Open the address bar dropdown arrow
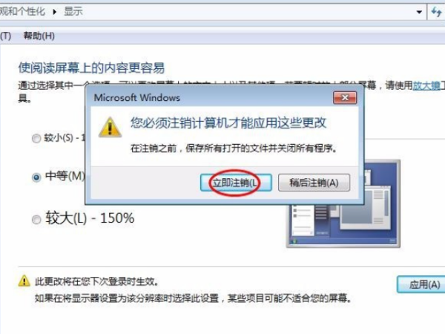 [419, 12]
